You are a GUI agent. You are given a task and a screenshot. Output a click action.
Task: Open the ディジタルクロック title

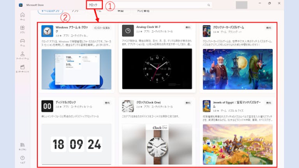pos(66,103)
